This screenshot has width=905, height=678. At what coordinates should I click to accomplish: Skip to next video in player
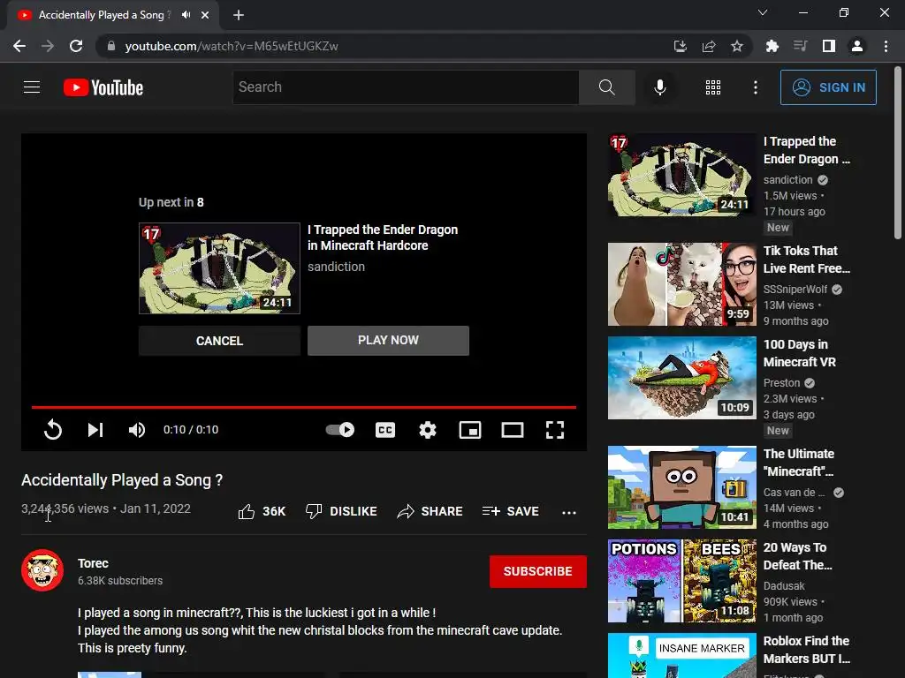tap(95, 430)
